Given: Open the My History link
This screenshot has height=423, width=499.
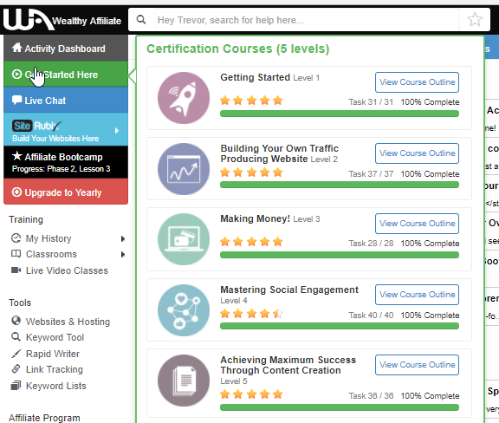Looking at the screenshot, I should (x=49, y=238).
